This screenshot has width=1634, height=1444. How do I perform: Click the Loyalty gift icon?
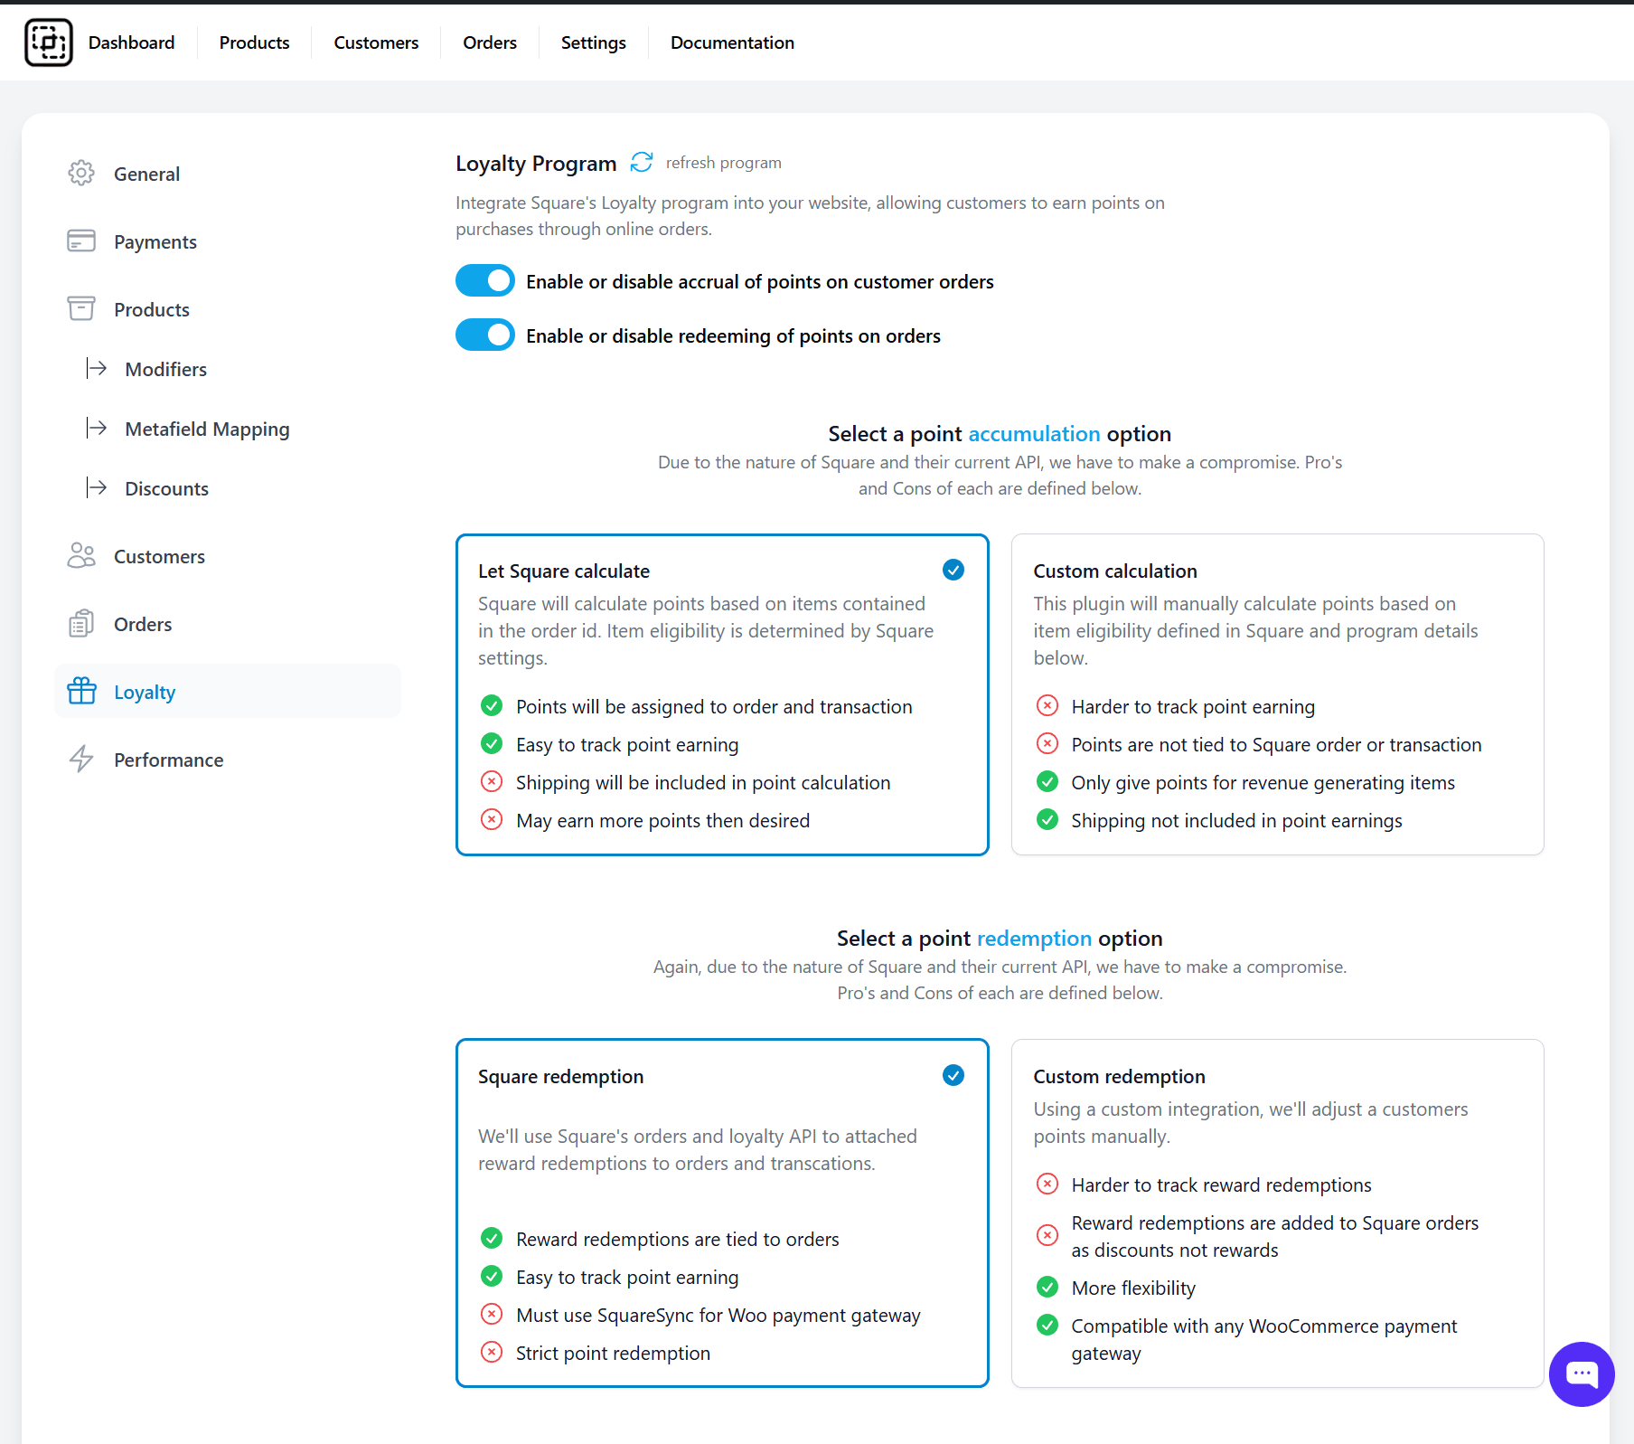click(81, 692)
